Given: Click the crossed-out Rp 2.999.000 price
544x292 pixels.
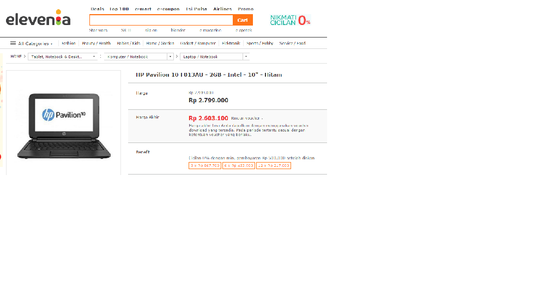Looking at the screenshot, I should (x=201, y=93).
